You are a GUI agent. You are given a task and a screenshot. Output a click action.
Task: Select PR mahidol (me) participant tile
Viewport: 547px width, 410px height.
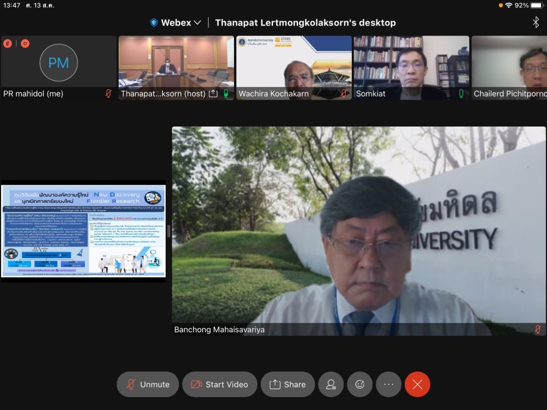click(59, 63)
